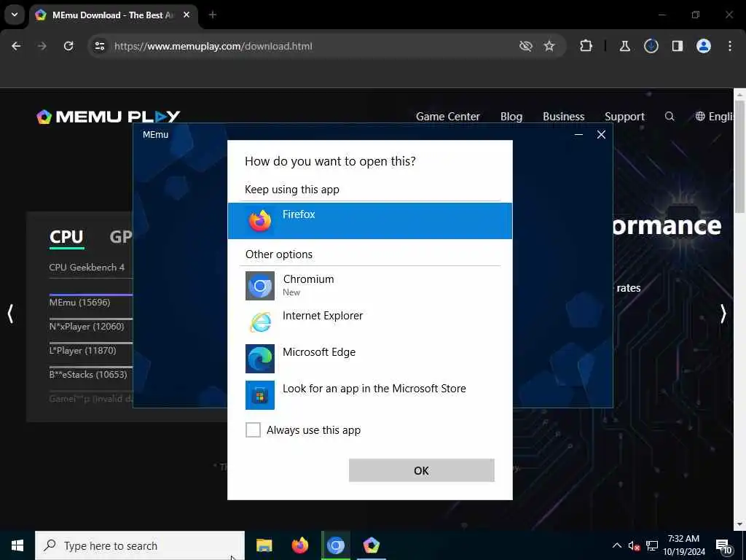The image size is (746, 560).
Task: Toggle the browser side panel
Action: pyautogui.click(x=678, y=46)
